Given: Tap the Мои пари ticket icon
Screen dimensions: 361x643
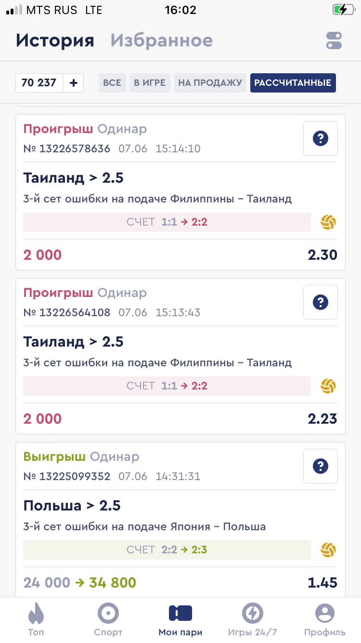Looking at the screenshot, I should tap(180, 614).
